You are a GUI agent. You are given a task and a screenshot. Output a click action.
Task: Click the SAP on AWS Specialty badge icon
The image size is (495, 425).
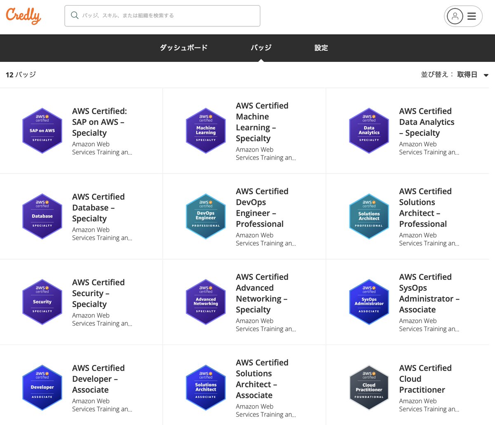[x=42, y=131]
